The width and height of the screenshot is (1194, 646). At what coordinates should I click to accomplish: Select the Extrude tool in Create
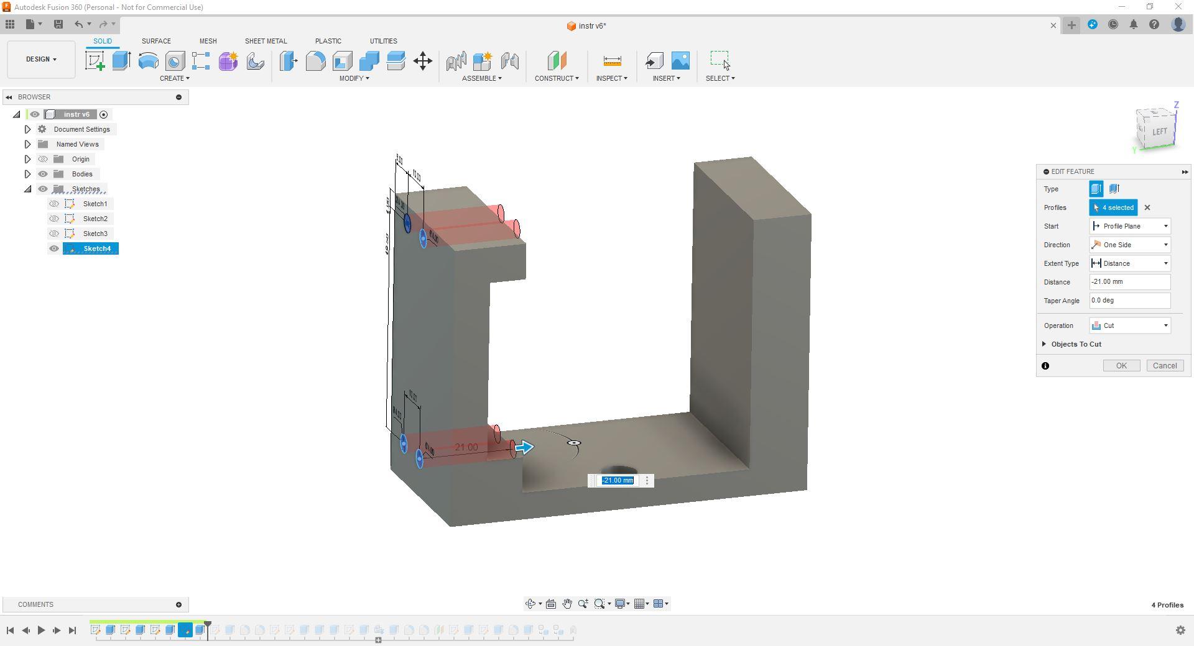[121, 61]
